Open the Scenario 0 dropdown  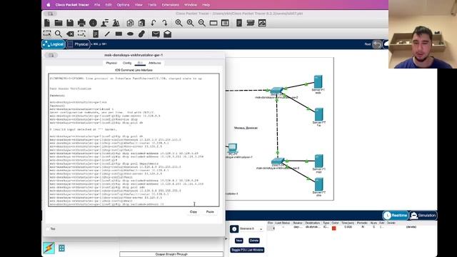[251, 229]
